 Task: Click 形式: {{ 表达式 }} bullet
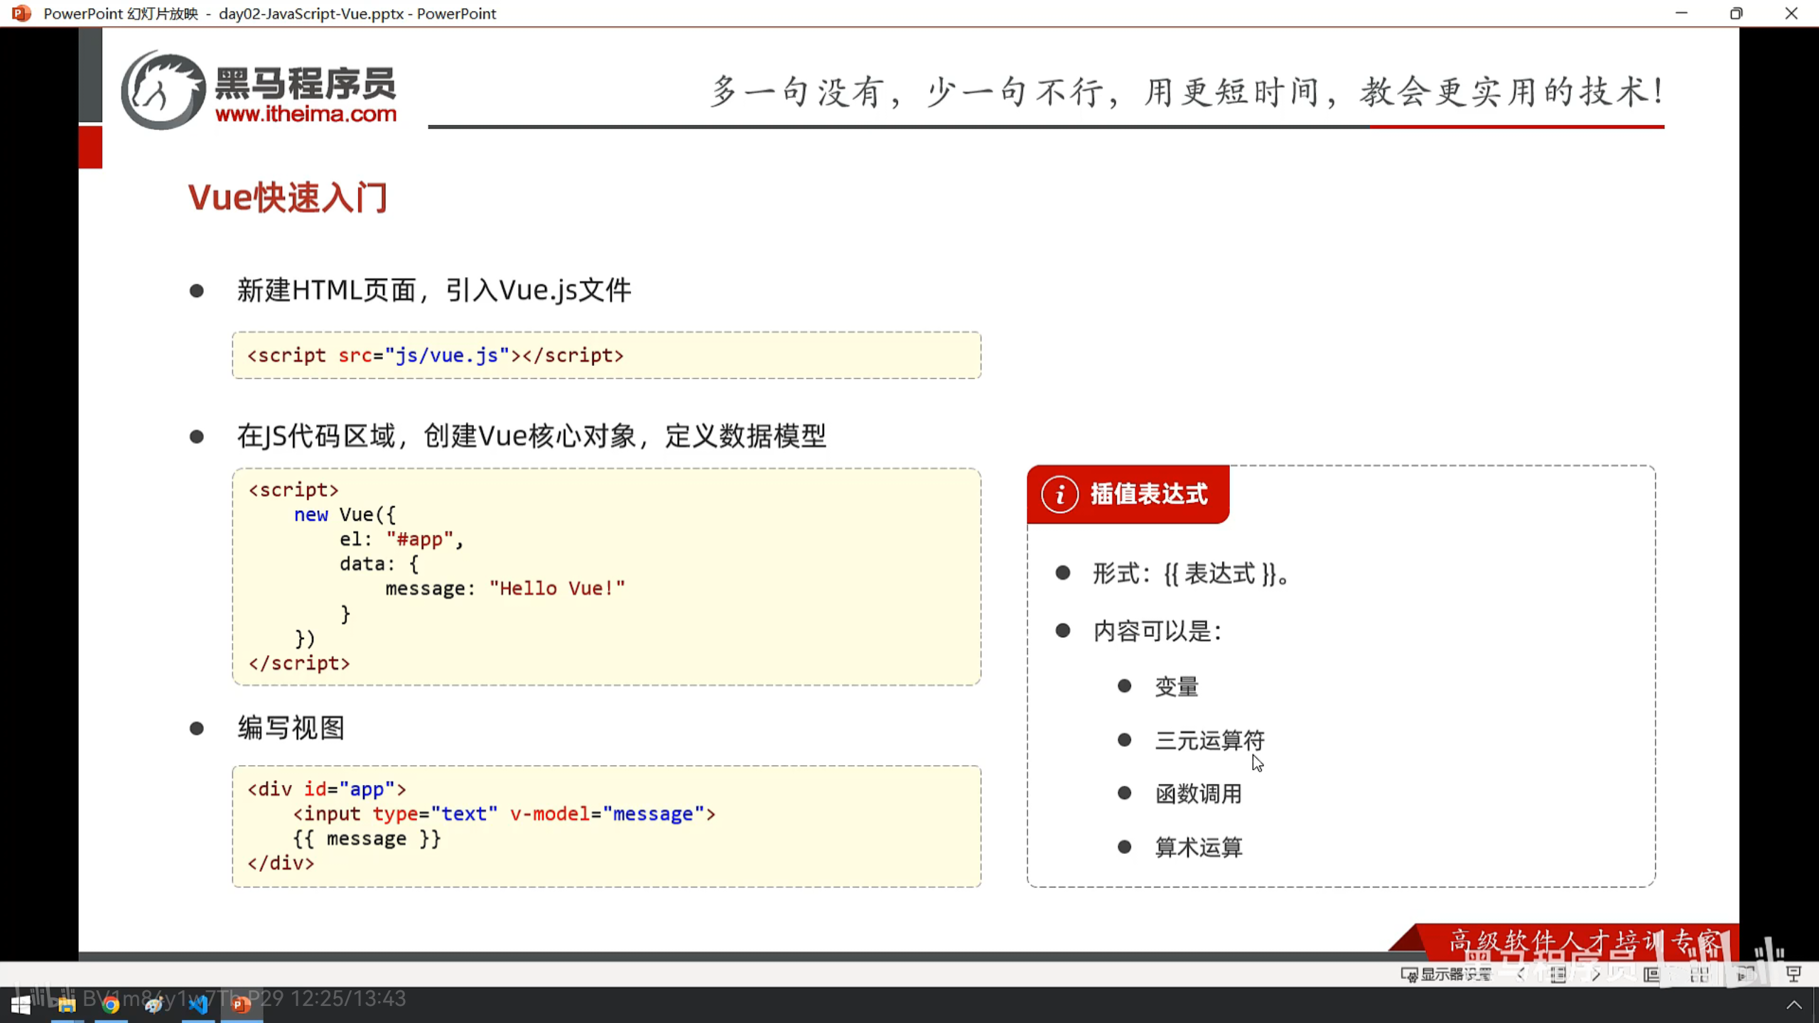1191,573
